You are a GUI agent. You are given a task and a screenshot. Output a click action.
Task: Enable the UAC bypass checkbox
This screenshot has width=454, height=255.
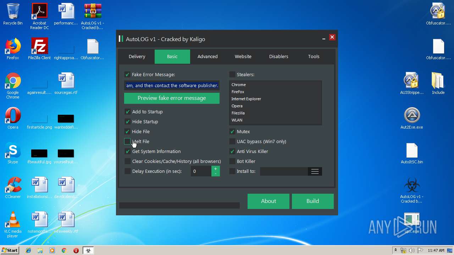tap(232, 141)
